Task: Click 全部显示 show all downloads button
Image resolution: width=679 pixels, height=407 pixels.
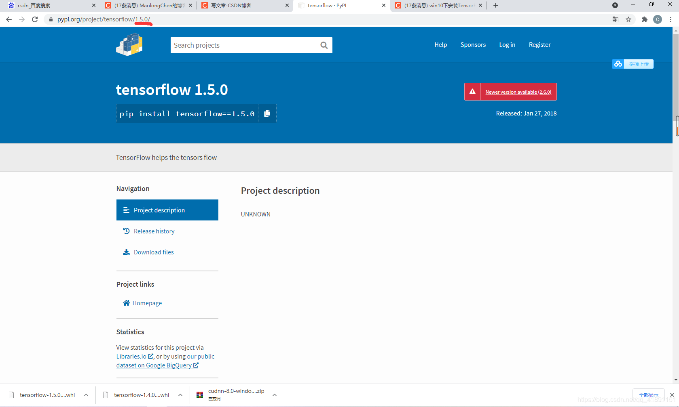Action: [649, 395]
